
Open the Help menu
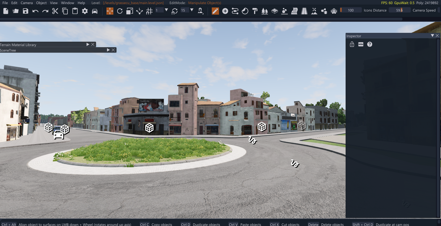(x=81, y=3)
